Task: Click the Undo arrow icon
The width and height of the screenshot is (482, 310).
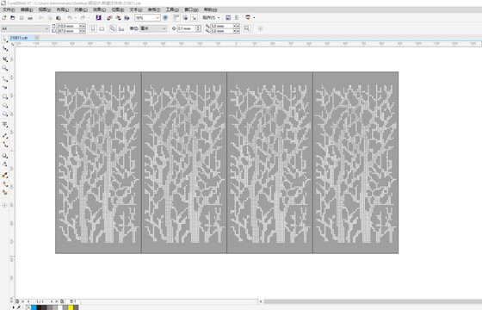Action: point(70,18)
